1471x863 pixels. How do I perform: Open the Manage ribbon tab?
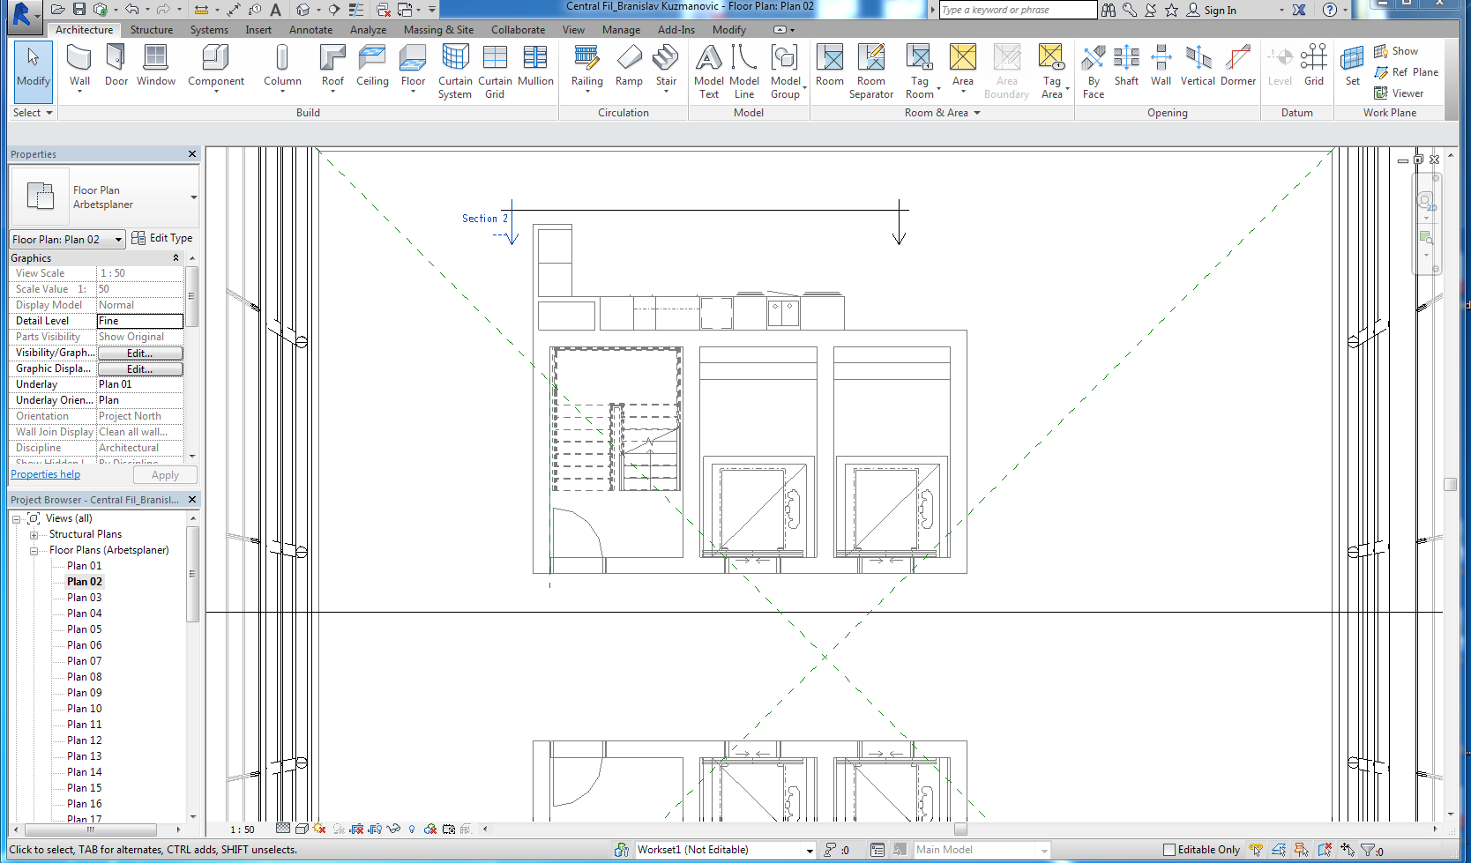click(x=621, y=30)
